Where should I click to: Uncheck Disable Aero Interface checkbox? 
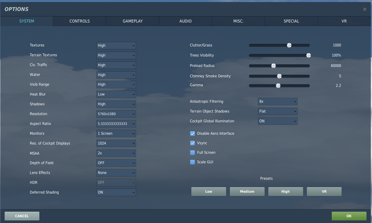point(192,134)
